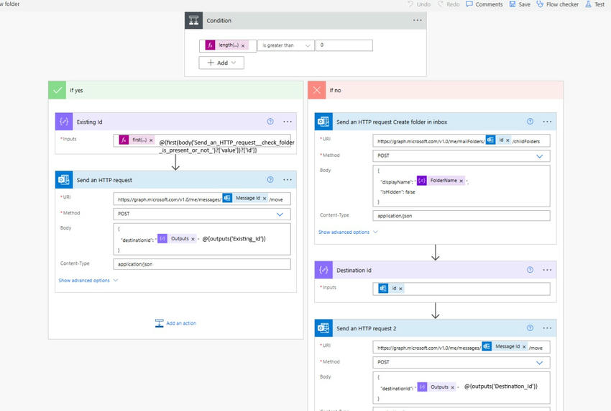Run the Flow checker
Image resolution: width=611 pixels, height=411 pixels.
click(x=558, y=4)
